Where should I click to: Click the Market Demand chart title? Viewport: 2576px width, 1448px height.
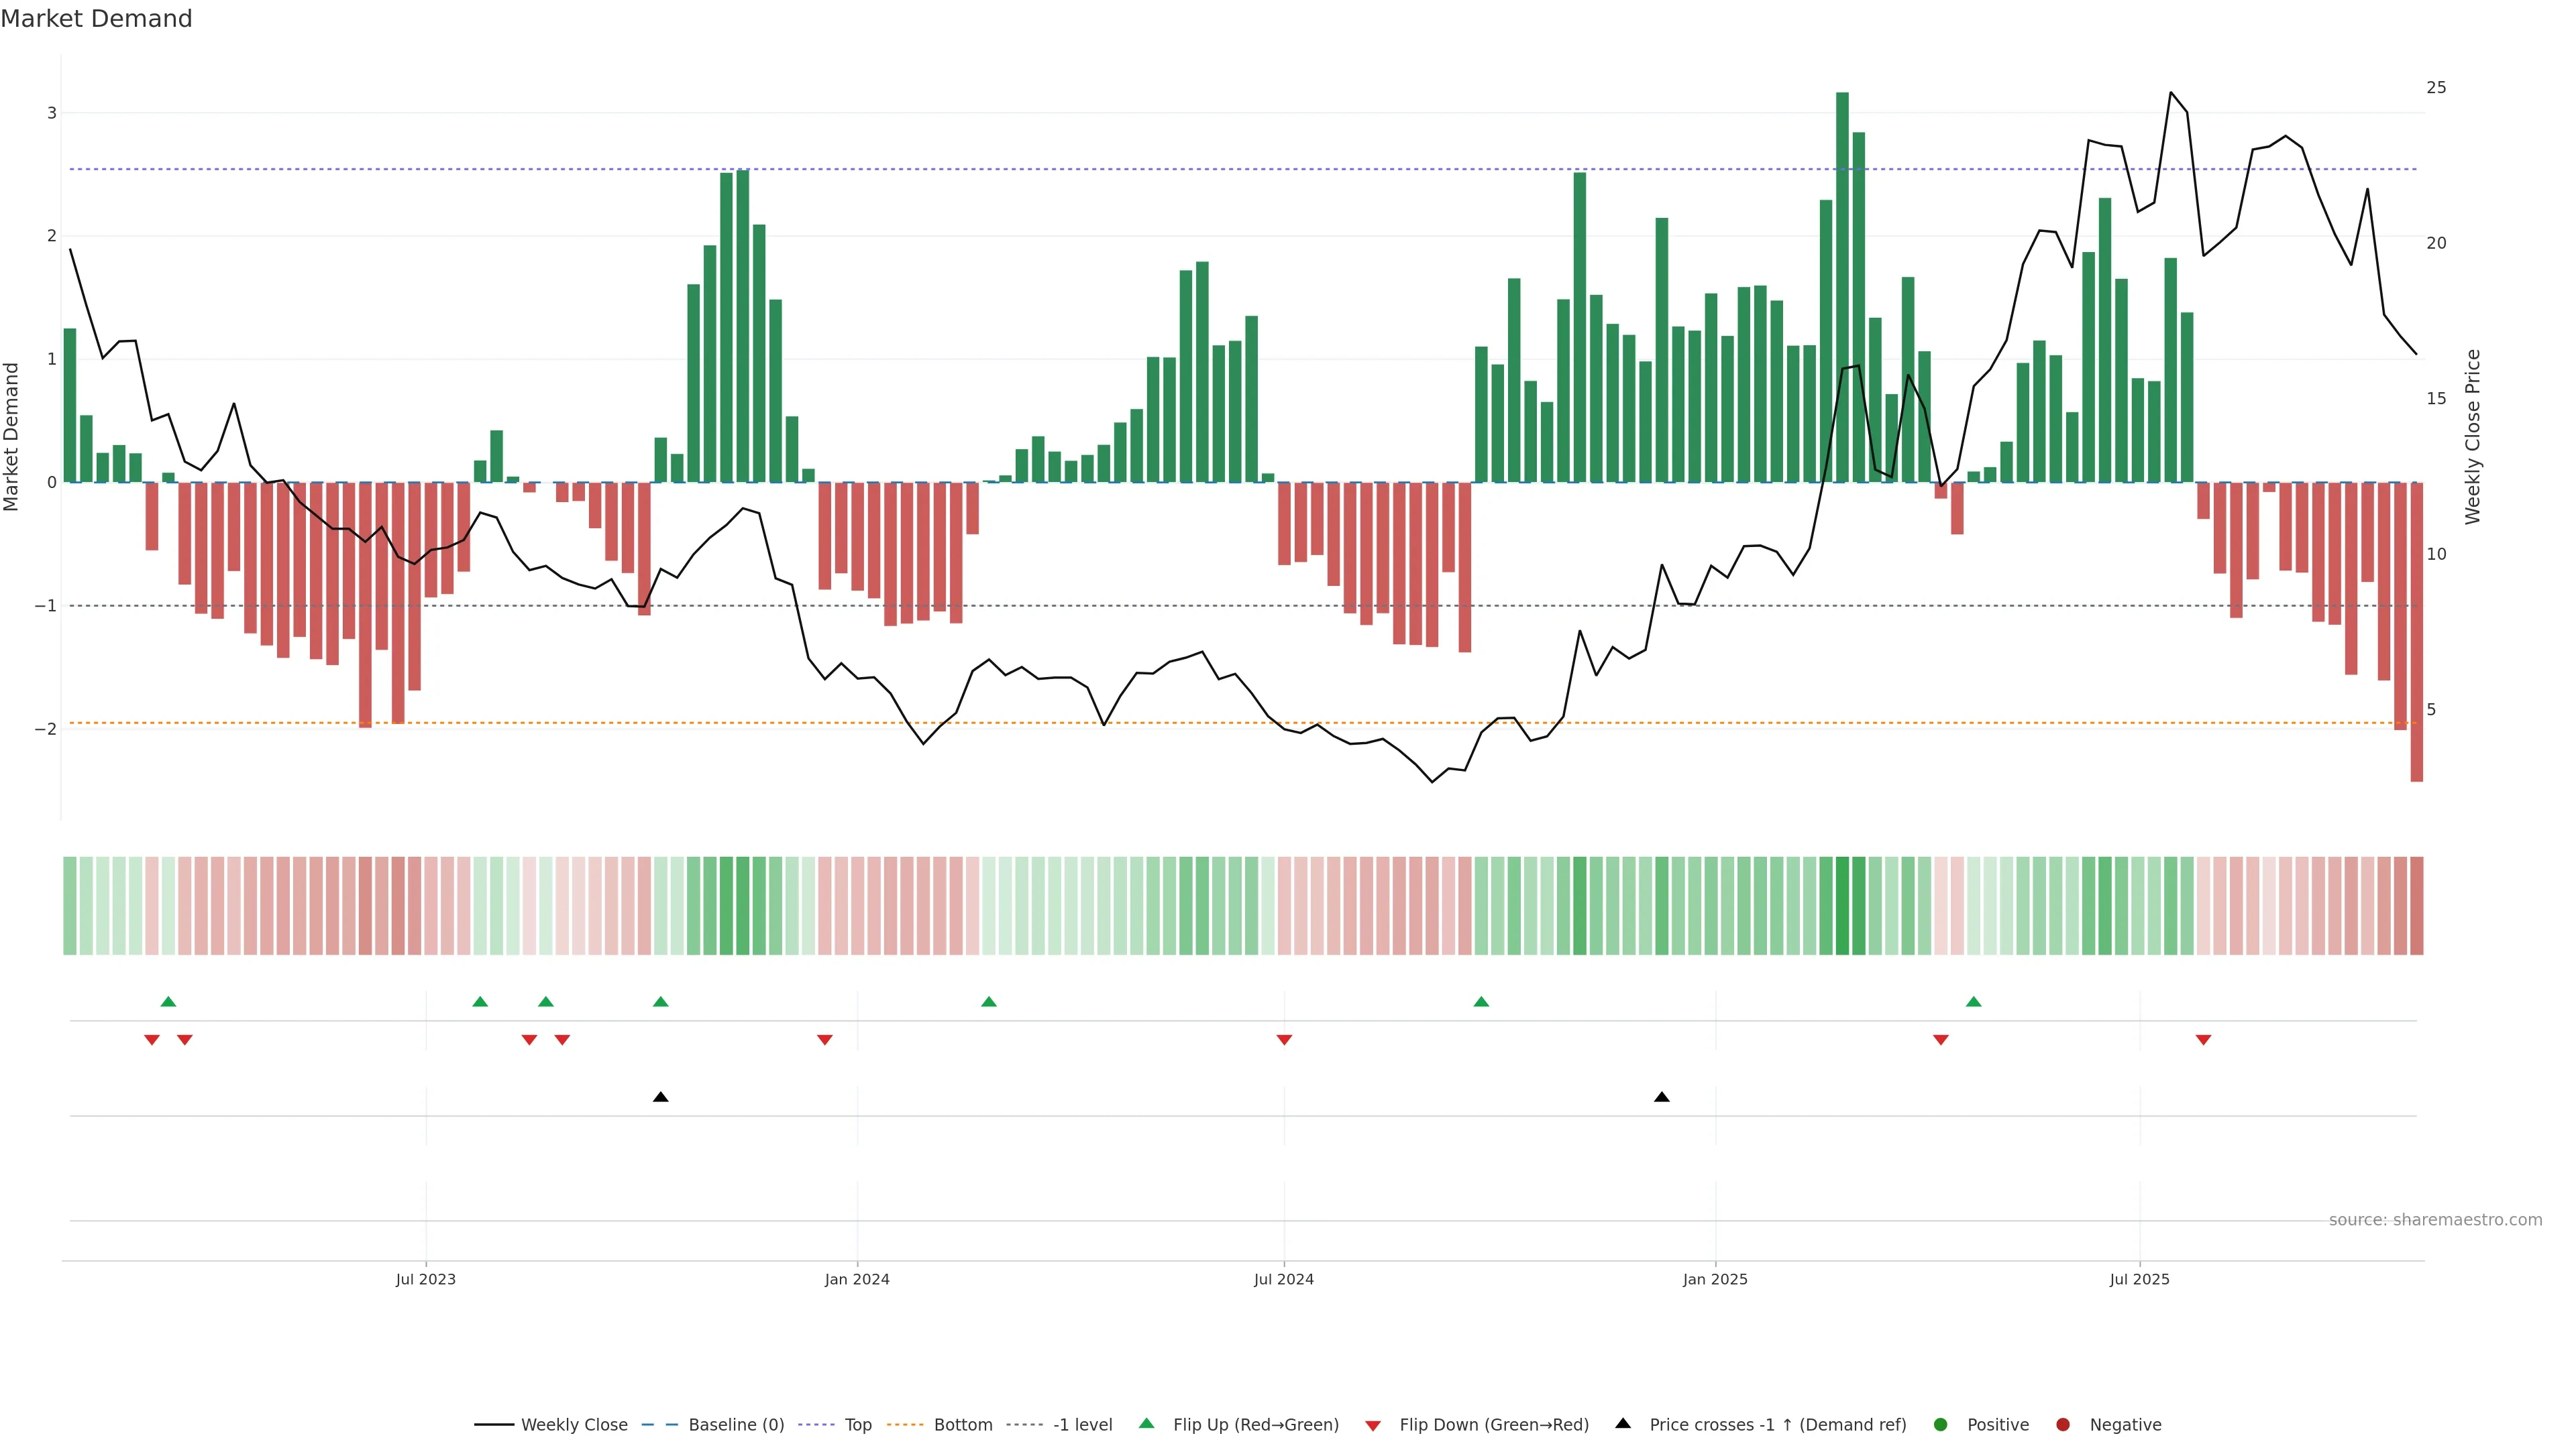[96, 19]
